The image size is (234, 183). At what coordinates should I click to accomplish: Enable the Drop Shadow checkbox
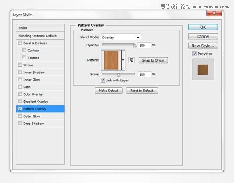[20, 123]
